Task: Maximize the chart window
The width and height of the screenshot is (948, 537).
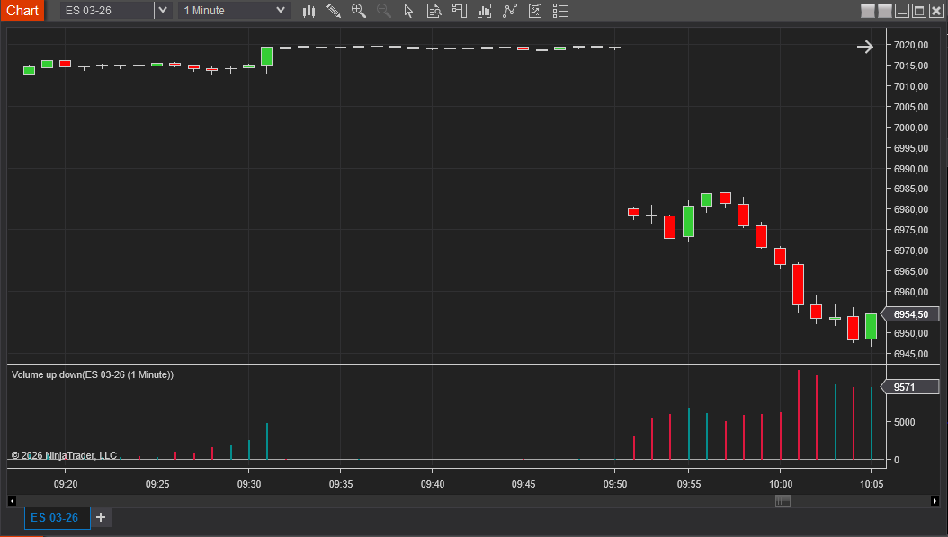Action: 919,10
